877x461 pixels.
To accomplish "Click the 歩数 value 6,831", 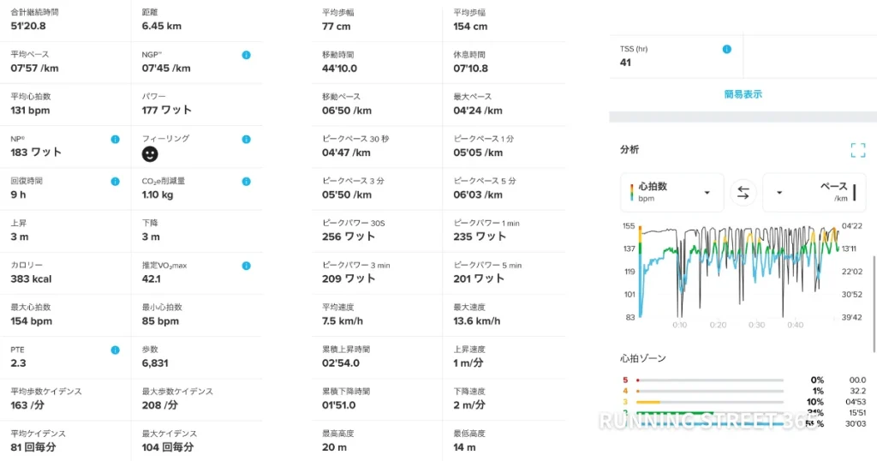I will coord(155,363).
